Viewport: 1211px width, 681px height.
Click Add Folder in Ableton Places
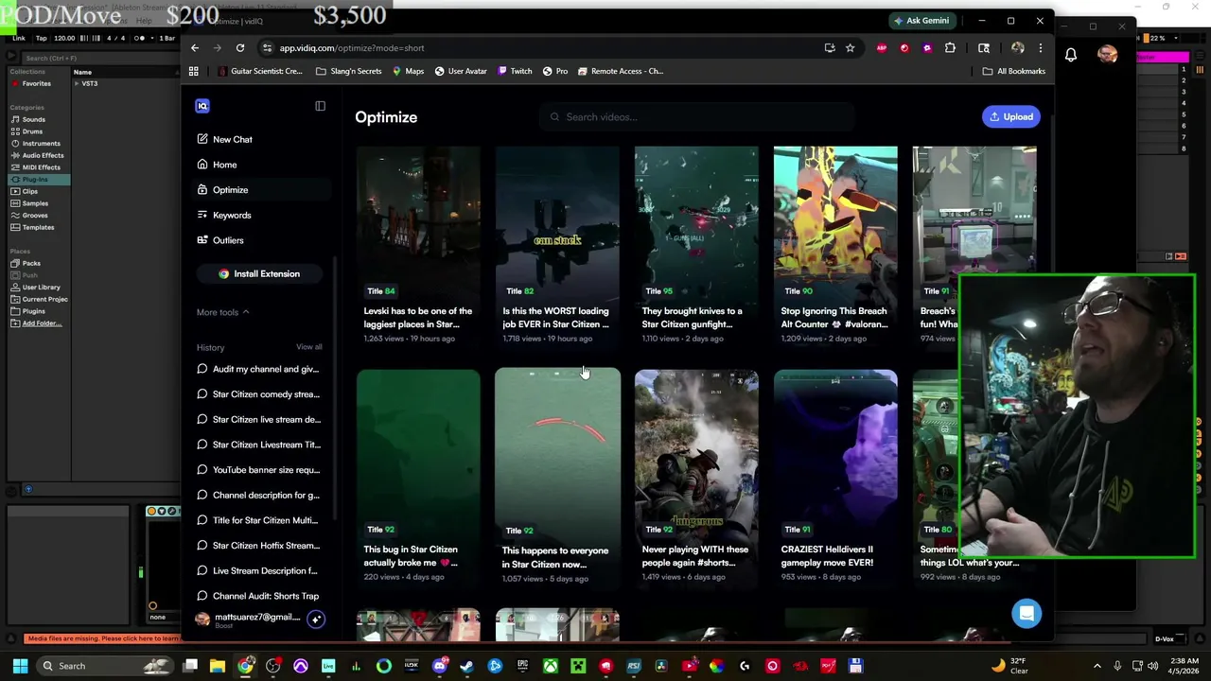pos(42,323)
